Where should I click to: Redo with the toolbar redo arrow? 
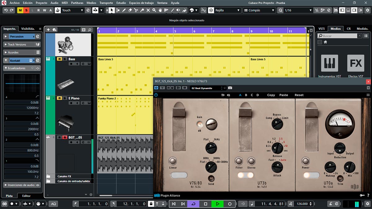pos(12,10)
